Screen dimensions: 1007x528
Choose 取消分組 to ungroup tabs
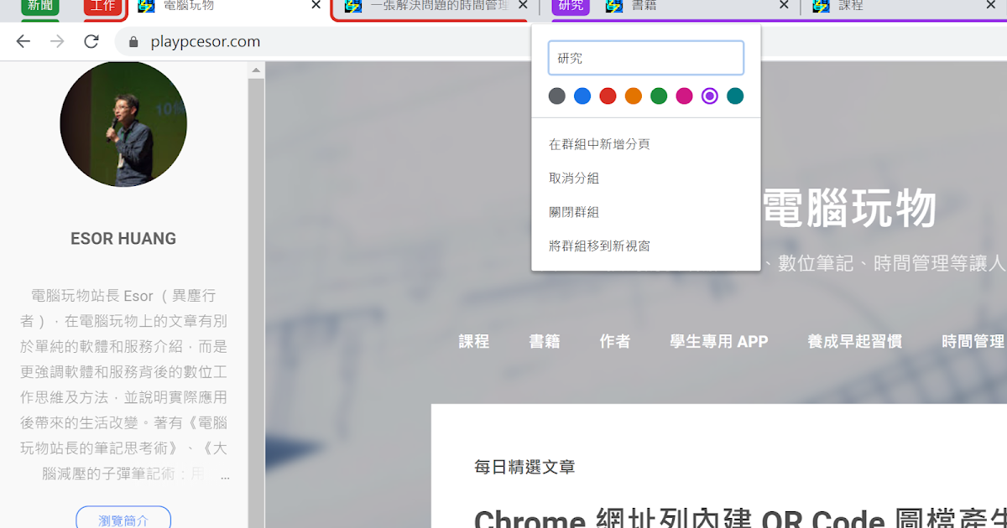click(646, 179)
